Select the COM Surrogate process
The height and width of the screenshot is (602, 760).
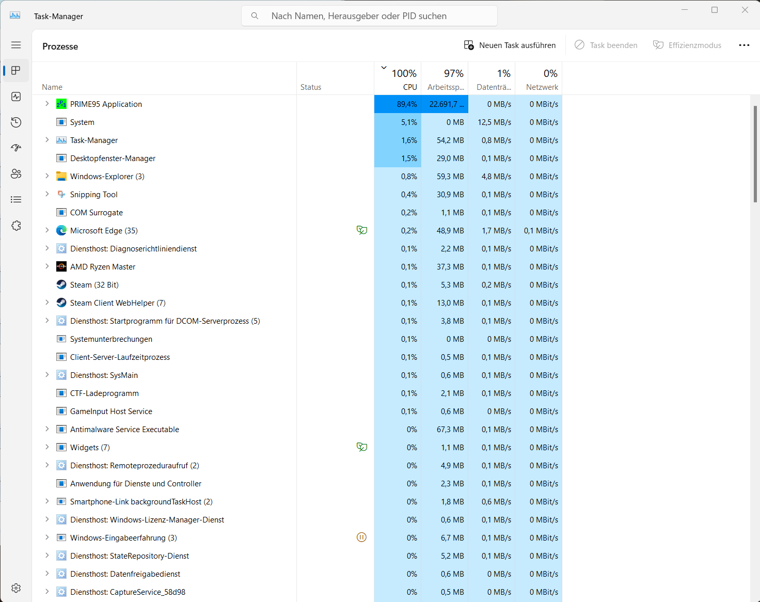pos(297,212)
